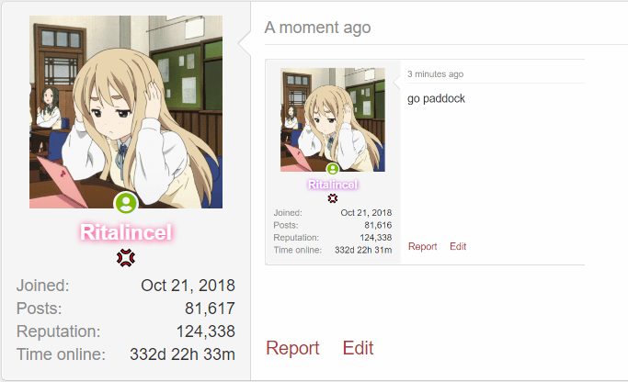The height and width of the screenshot is (382, 628).
Task: Click the 'Oct 21, 2018' joined date in the main profile
Action: pyautogui.click(x=188, y=286)
